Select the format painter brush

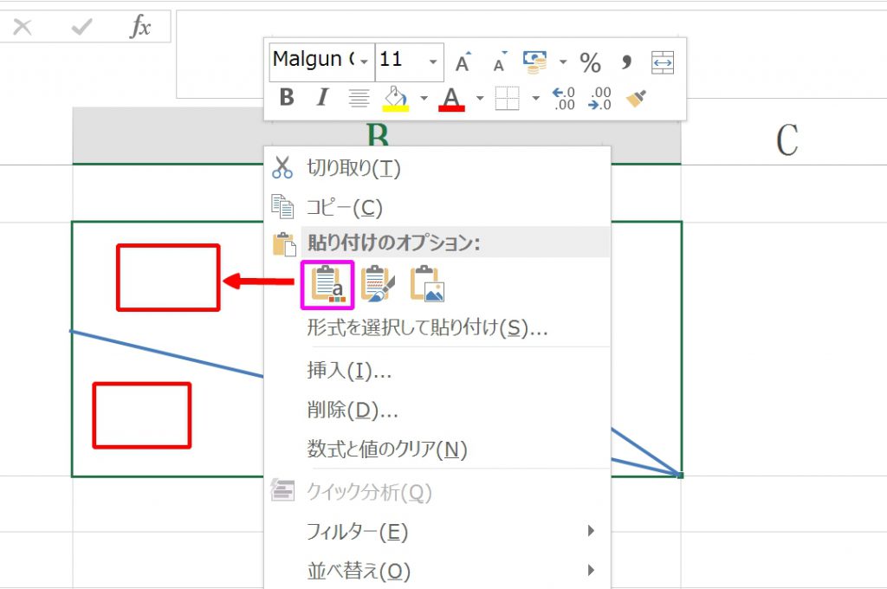click(637, 98)
